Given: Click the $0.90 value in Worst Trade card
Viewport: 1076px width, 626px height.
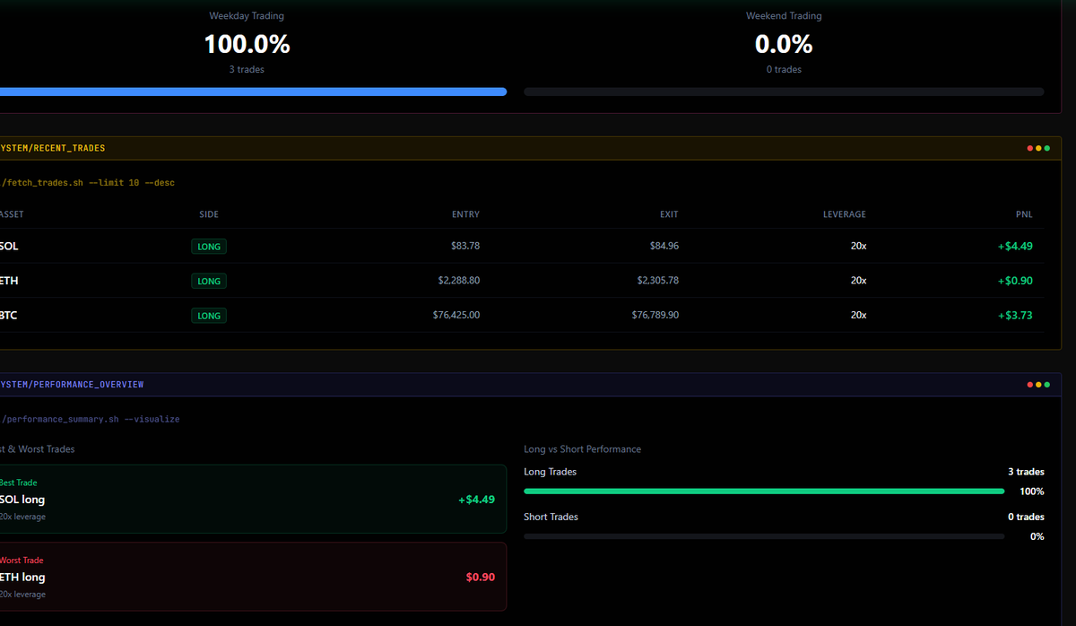Looking at the screenshot, I should tap(481, 578).
